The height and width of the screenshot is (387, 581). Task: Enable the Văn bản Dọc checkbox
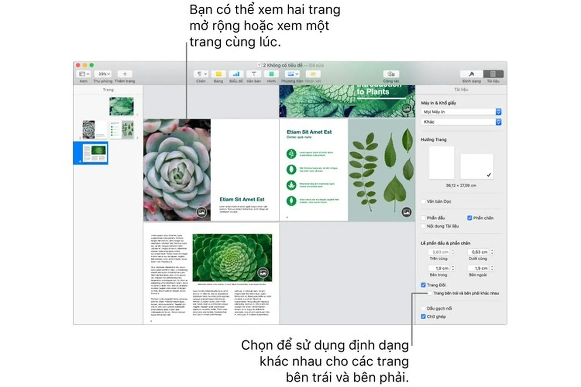click(423, 201)
